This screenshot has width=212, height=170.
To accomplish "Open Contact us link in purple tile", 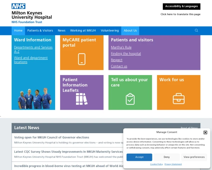I will pyautogui.click(x=119, y=66).
